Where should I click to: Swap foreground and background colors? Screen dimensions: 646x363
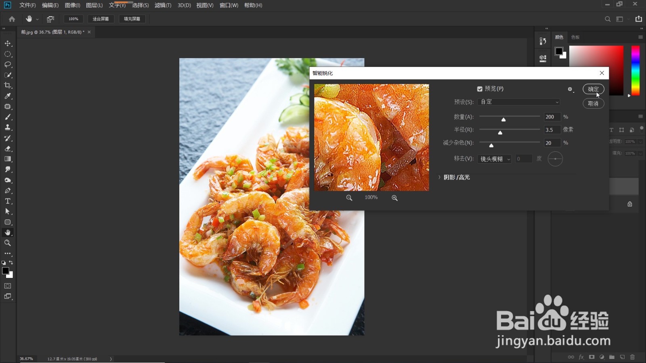[11, 263]
